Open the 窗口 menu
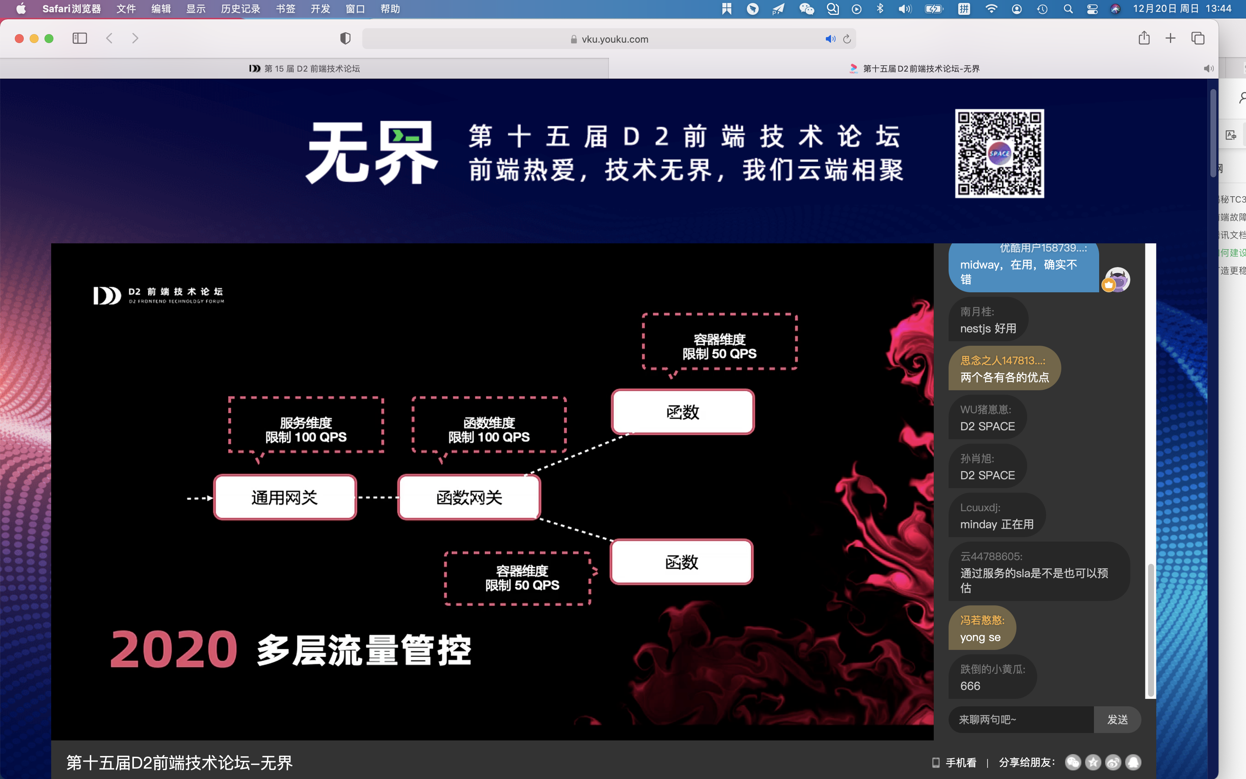The image size is (1246, 779). coord(355,9)
